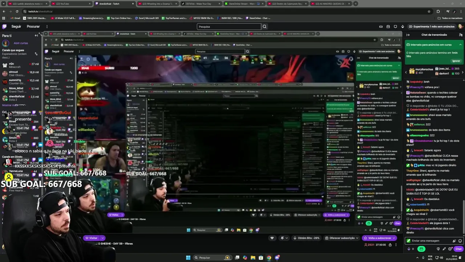Expand the Visitar dropdown arrow
The image size is (465, 262).
click(x=102, y=238)
